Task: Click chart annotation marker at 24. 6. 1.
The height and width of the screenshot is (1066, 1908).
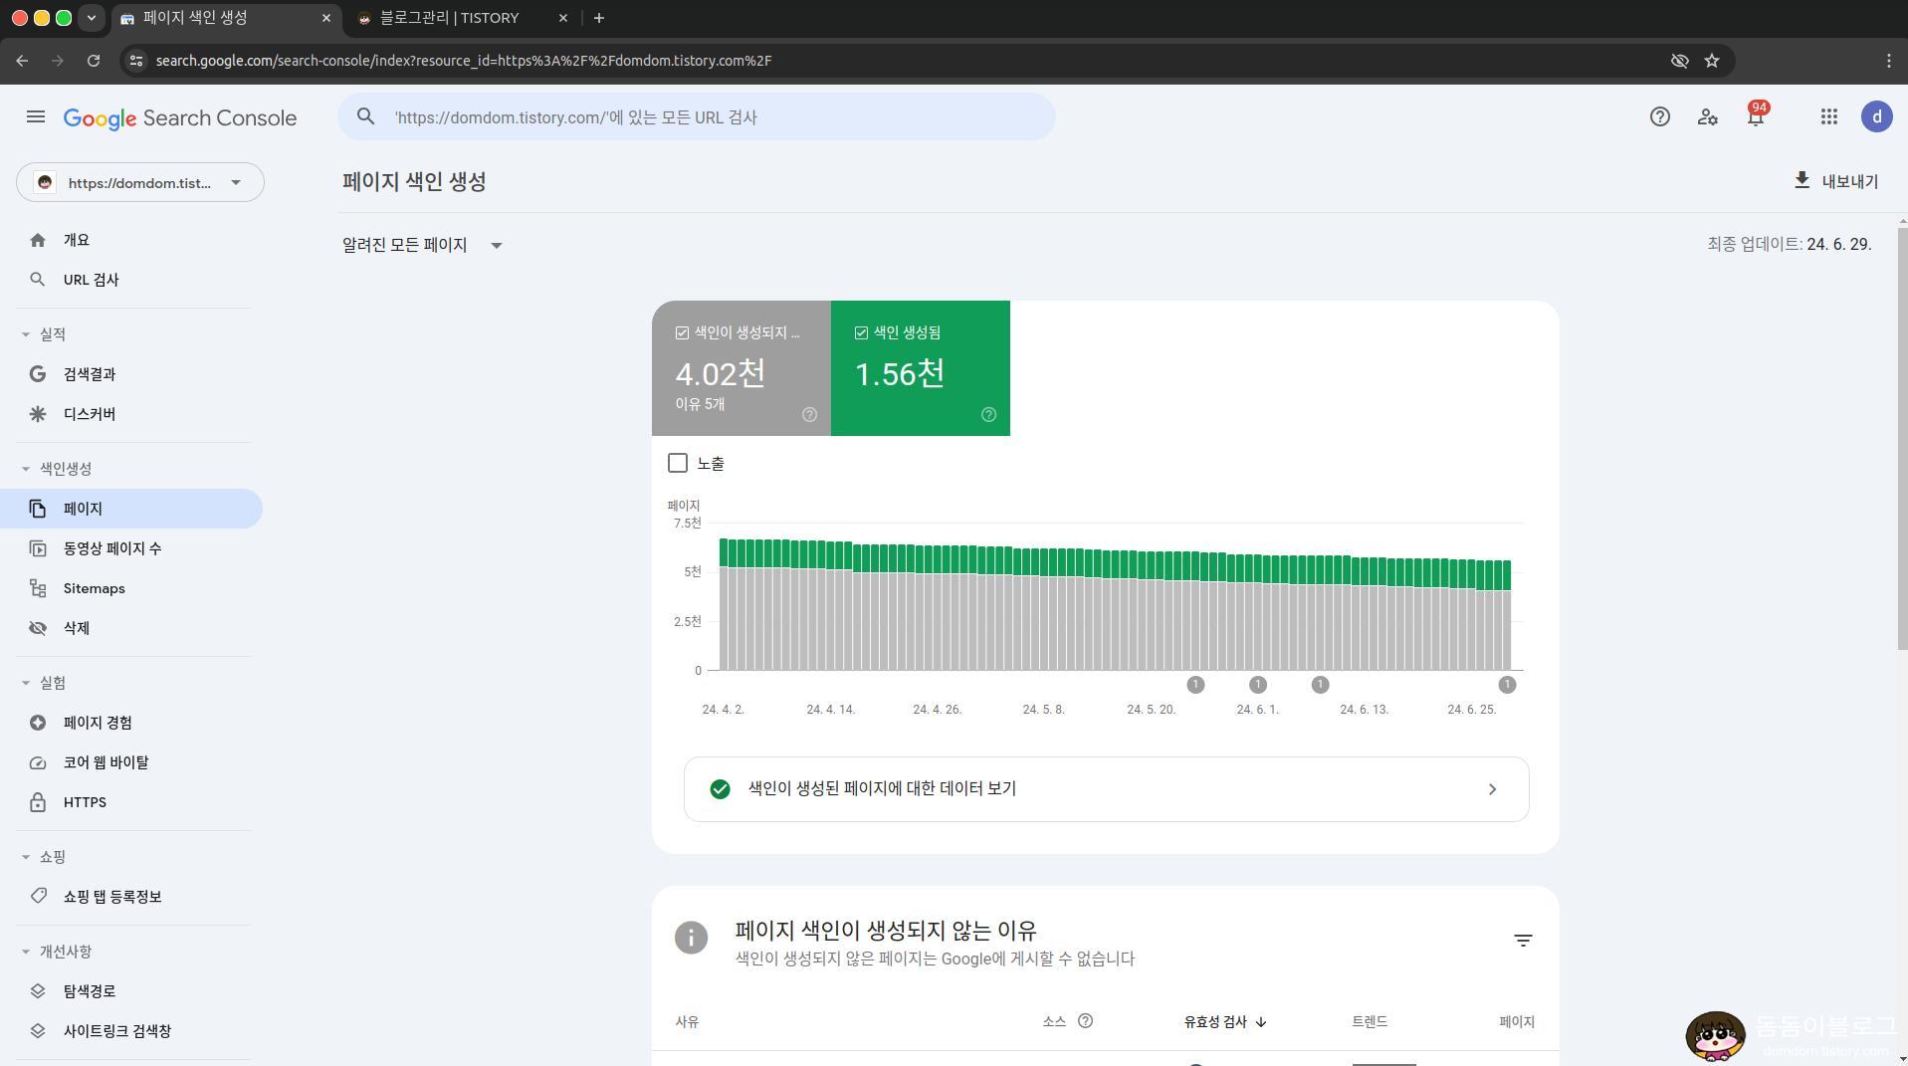Action: (x=1258, y=685)
